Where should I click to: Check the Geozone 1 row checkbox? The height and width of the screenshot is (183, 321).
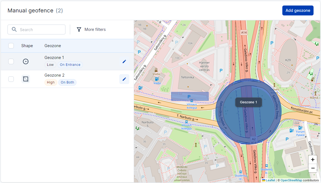(11, 61)
